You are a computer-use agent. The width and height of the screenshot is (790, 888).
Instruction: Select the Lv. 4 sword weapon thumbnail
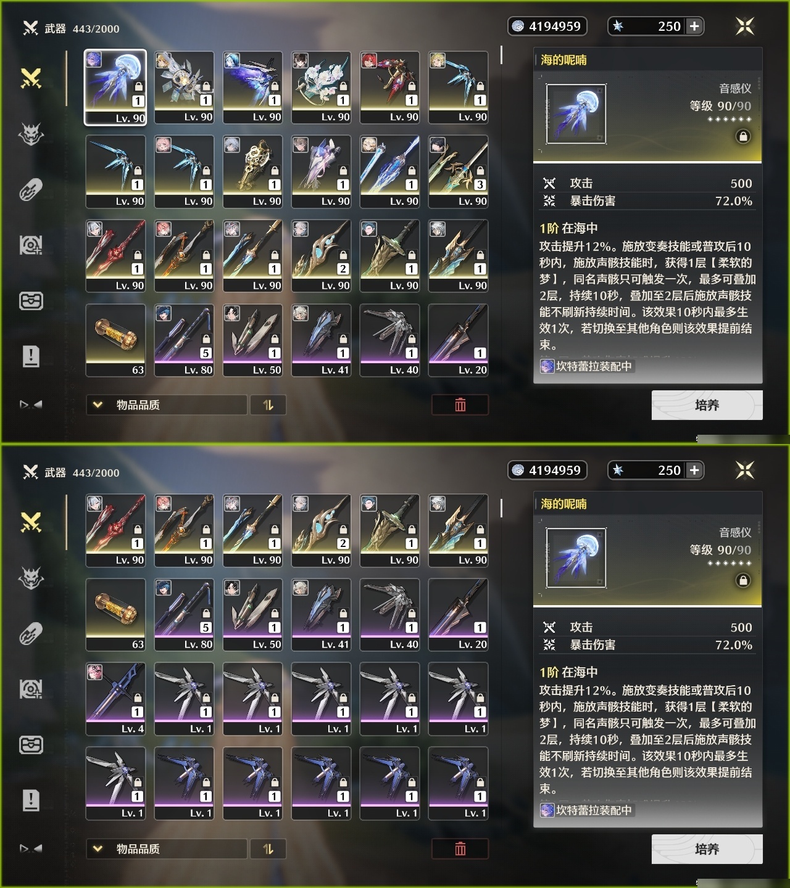(x=115, y=699)
